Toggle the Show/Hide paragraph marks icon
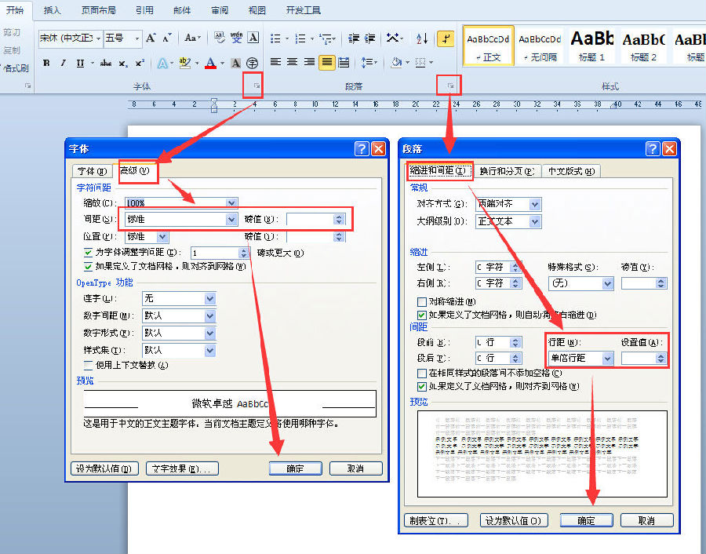Viewport: 706px width, 554px height. [x=446, y=38]
